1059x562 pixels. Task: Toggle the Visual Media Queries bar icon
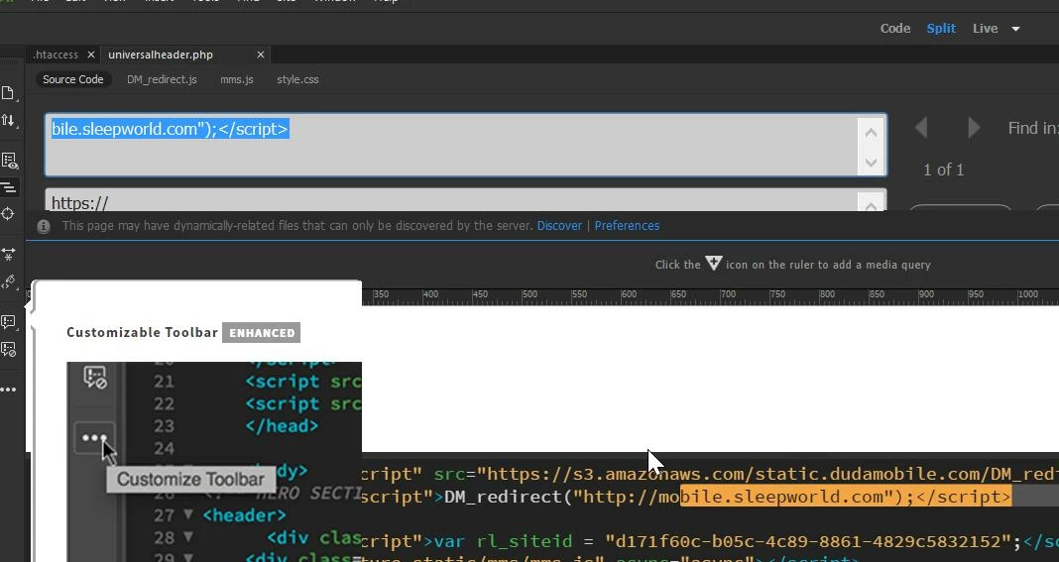(9, 187)
